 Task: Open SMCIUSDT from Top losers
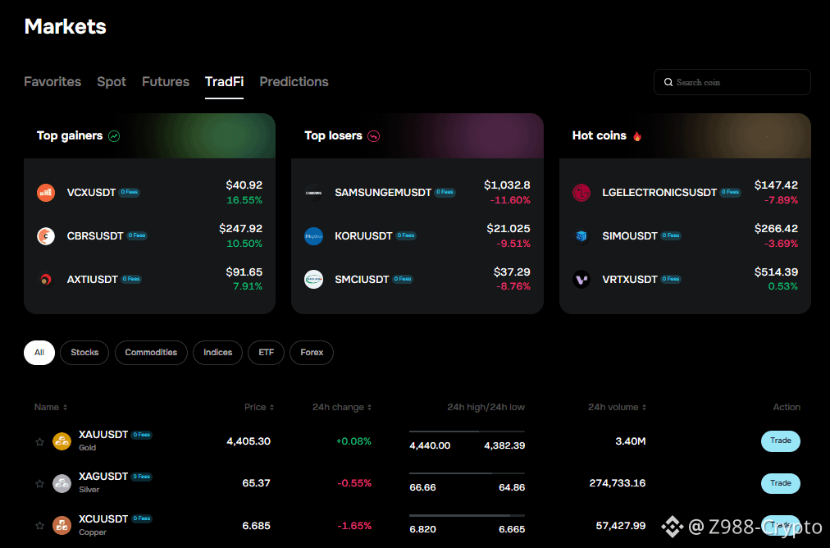(417, 280)
